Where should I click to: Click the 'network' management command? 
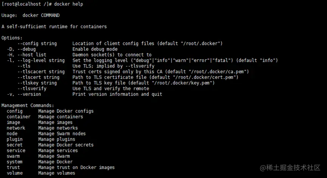pos(16,128)
